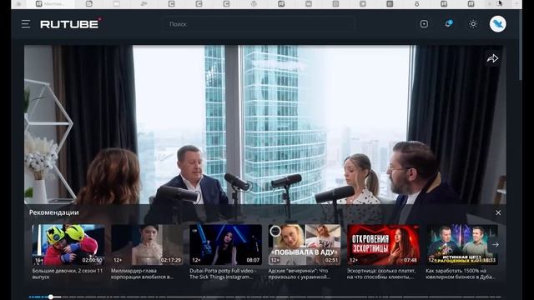Viewport: 534px width, 300px height.
Task: Click the 07:48 duration label
Action: click(411, 260)
